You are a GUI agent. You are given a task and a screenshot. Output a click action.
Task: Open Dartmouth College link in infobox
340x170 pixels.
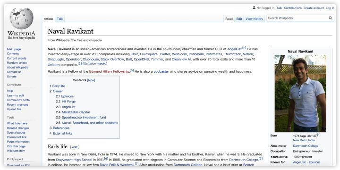[306, 146]
